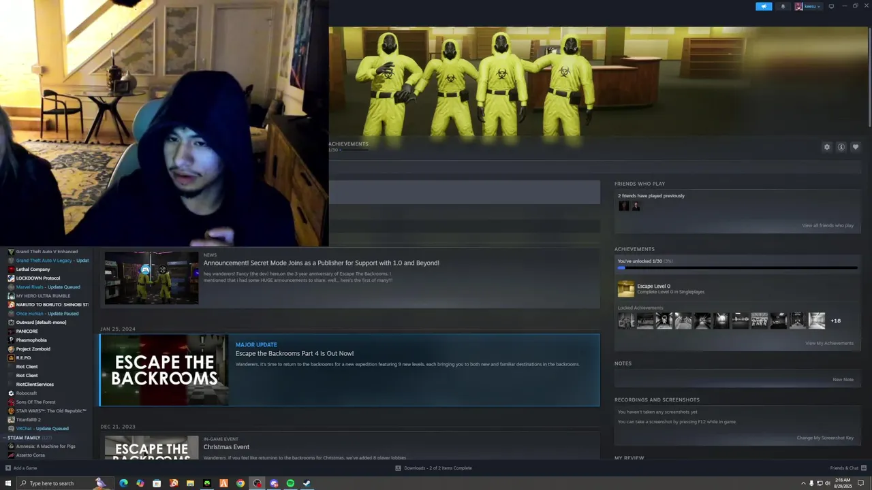Screen dimensions: 872x490
Task: Open Microsoft Store from taskbar
Action: (157, 483)
